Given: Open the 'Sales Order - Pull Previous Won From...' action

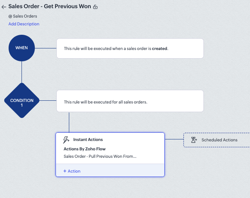Looking at the screenshot, I should click(100, 157).
